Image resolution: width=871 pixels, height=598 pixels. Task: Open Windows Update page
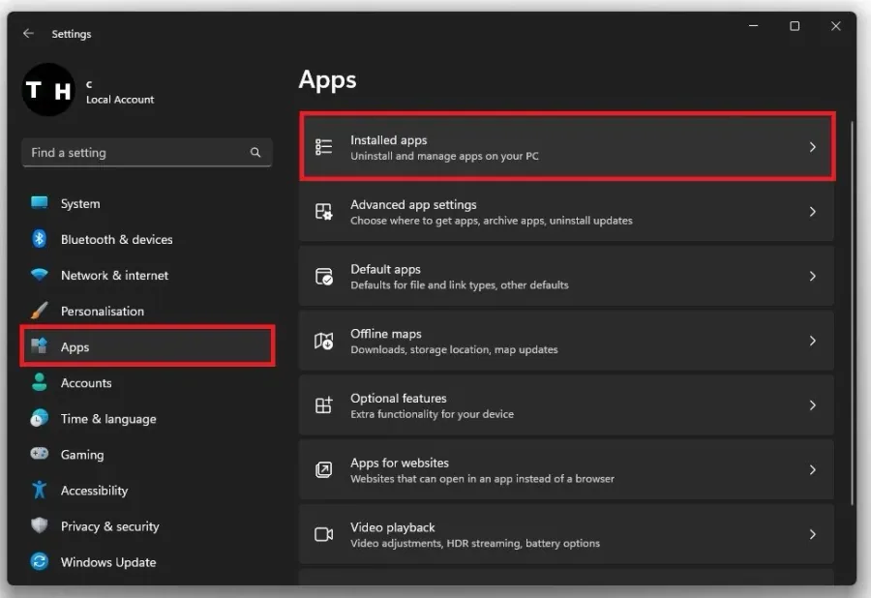click(147, 562)
